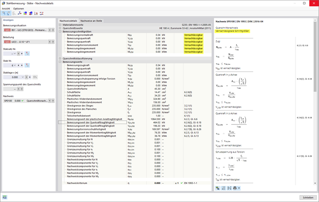The width and height of the screenshot is (319, 202).
Task: Step to next Nachweis with the right arrow
Action: click(x=53, y=101)
